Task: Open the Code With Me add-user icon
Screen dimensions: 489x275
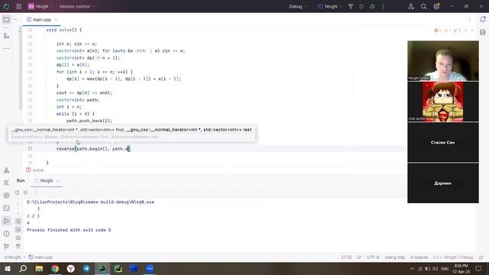Action: click(411, 6)
